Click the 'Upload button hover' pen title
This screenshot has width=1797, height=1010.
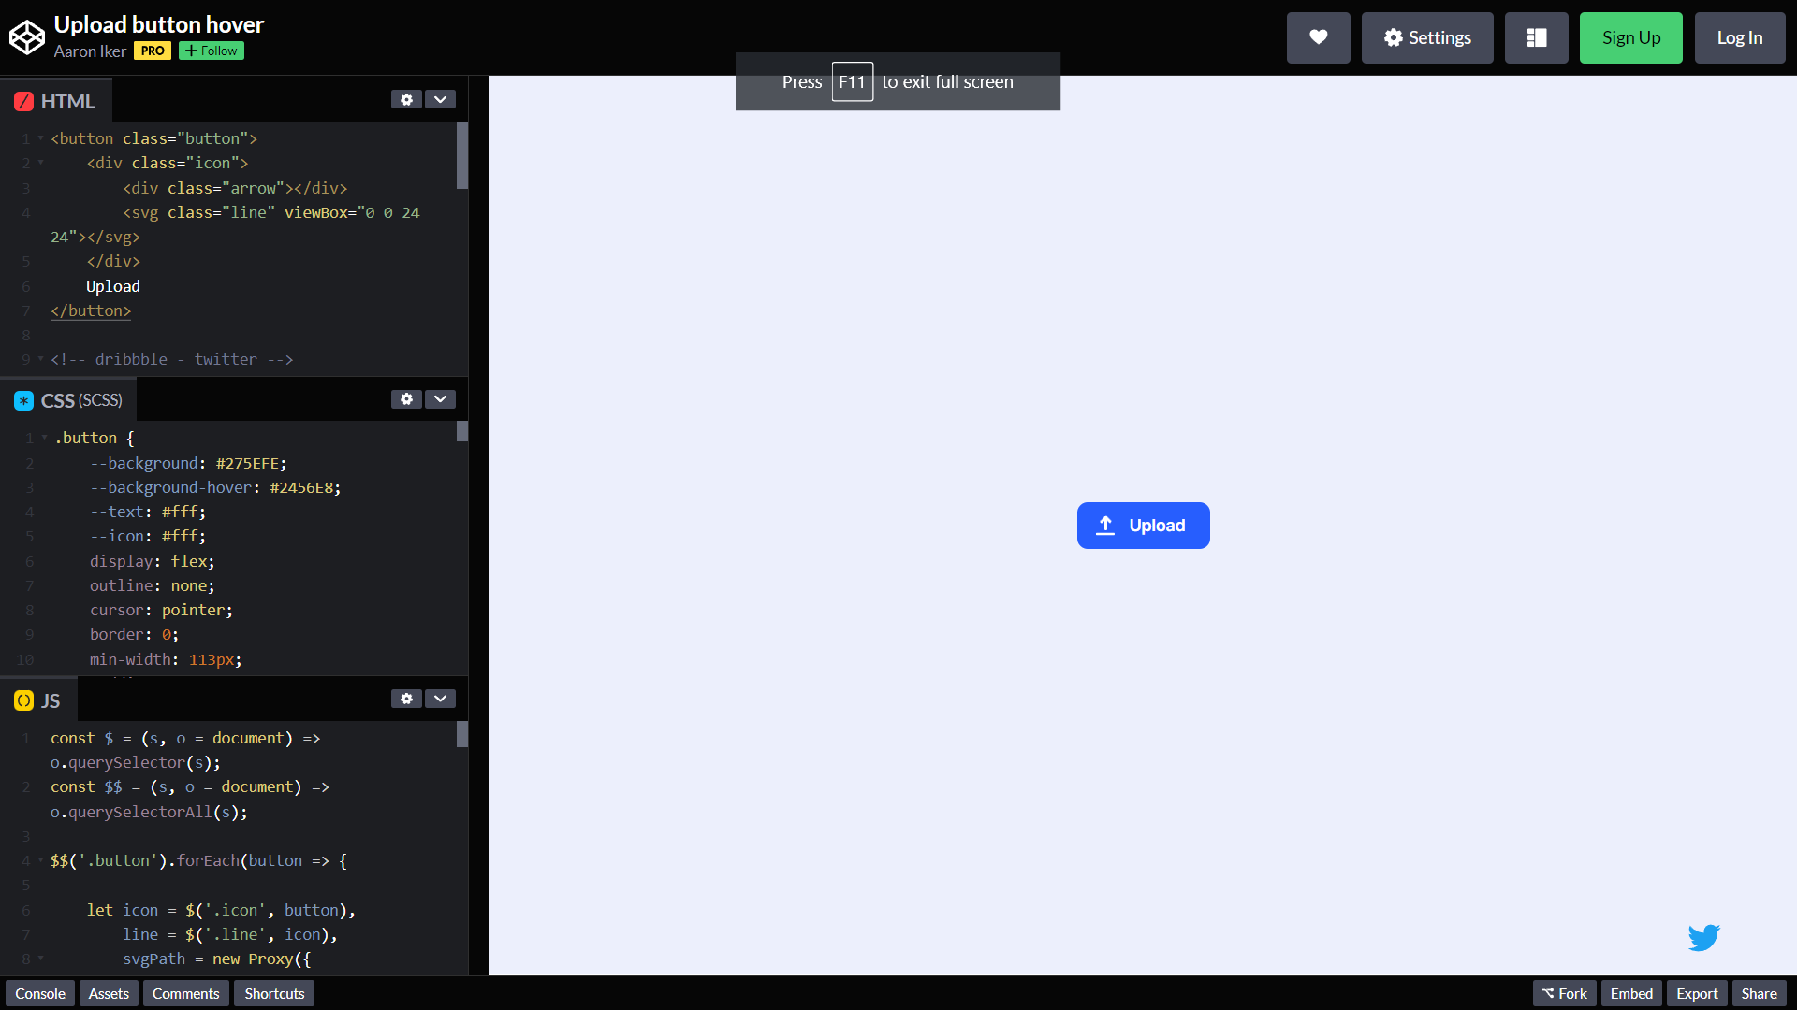click(159, 24)
